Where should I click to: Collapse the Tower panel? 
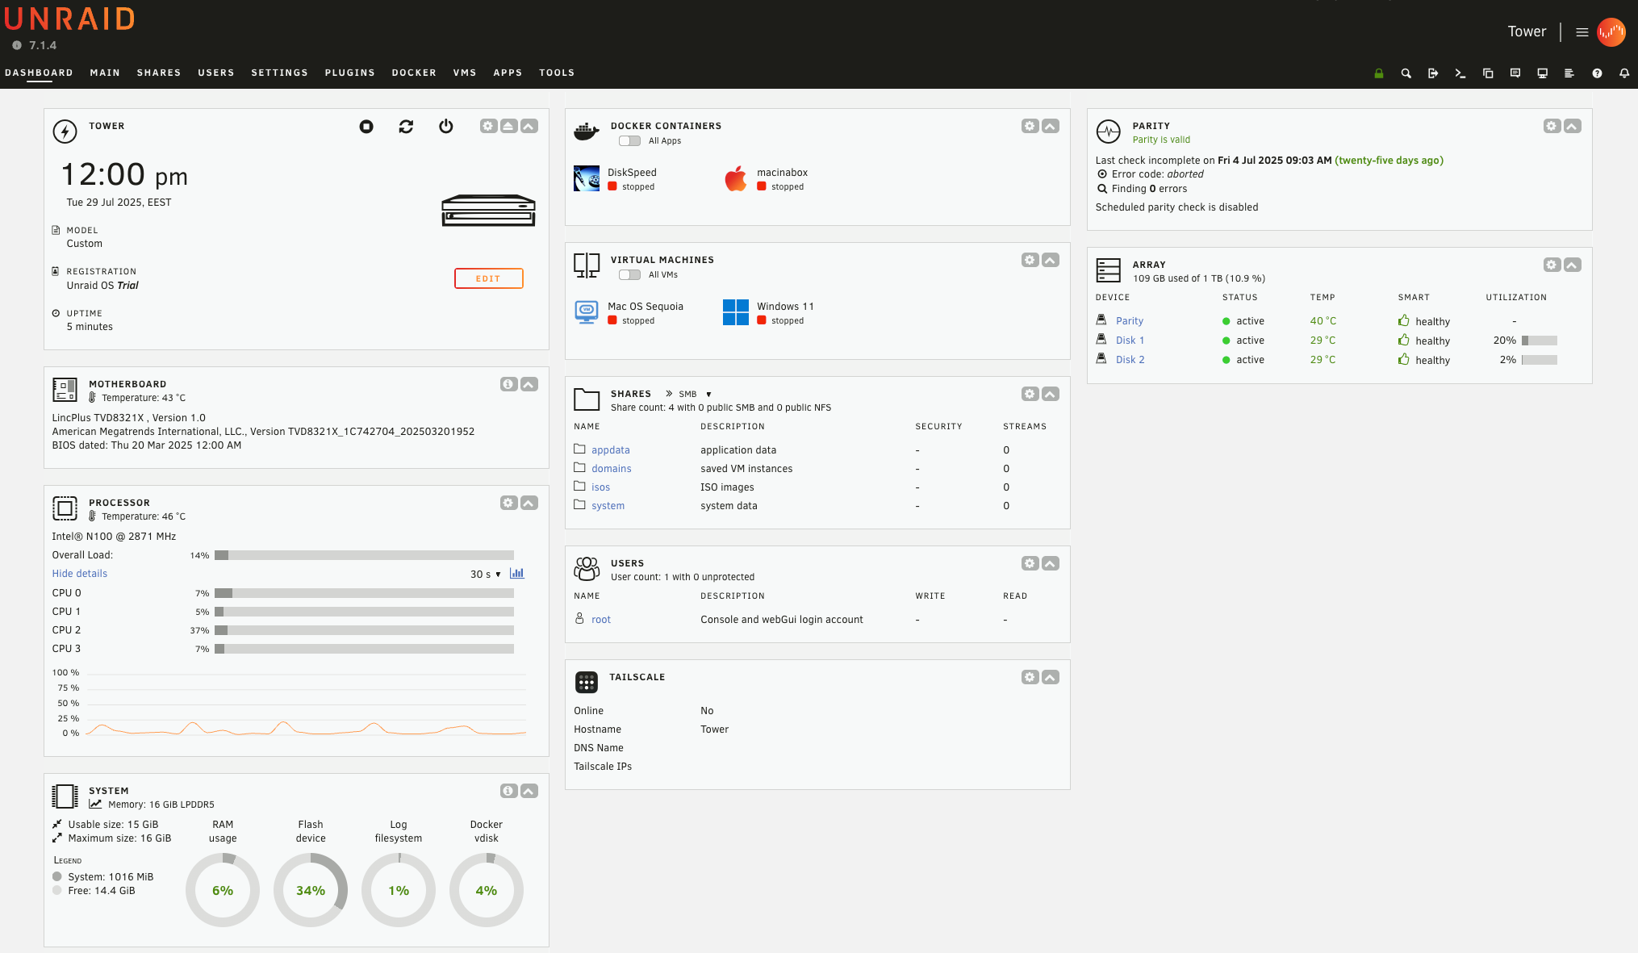[529, 126]
